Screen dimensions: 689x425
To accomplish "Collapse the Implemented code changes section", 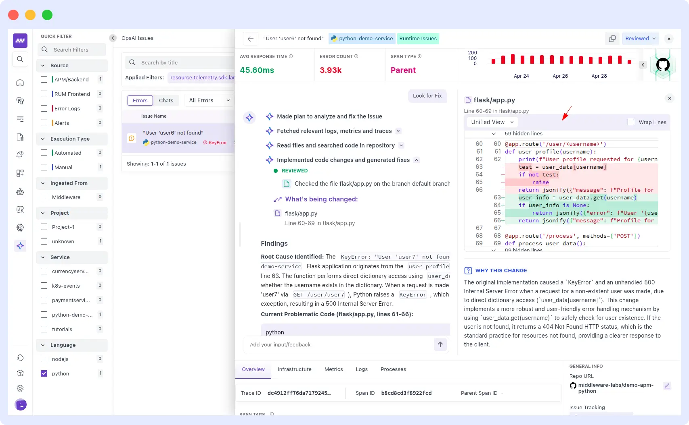I will pos(417,160).
